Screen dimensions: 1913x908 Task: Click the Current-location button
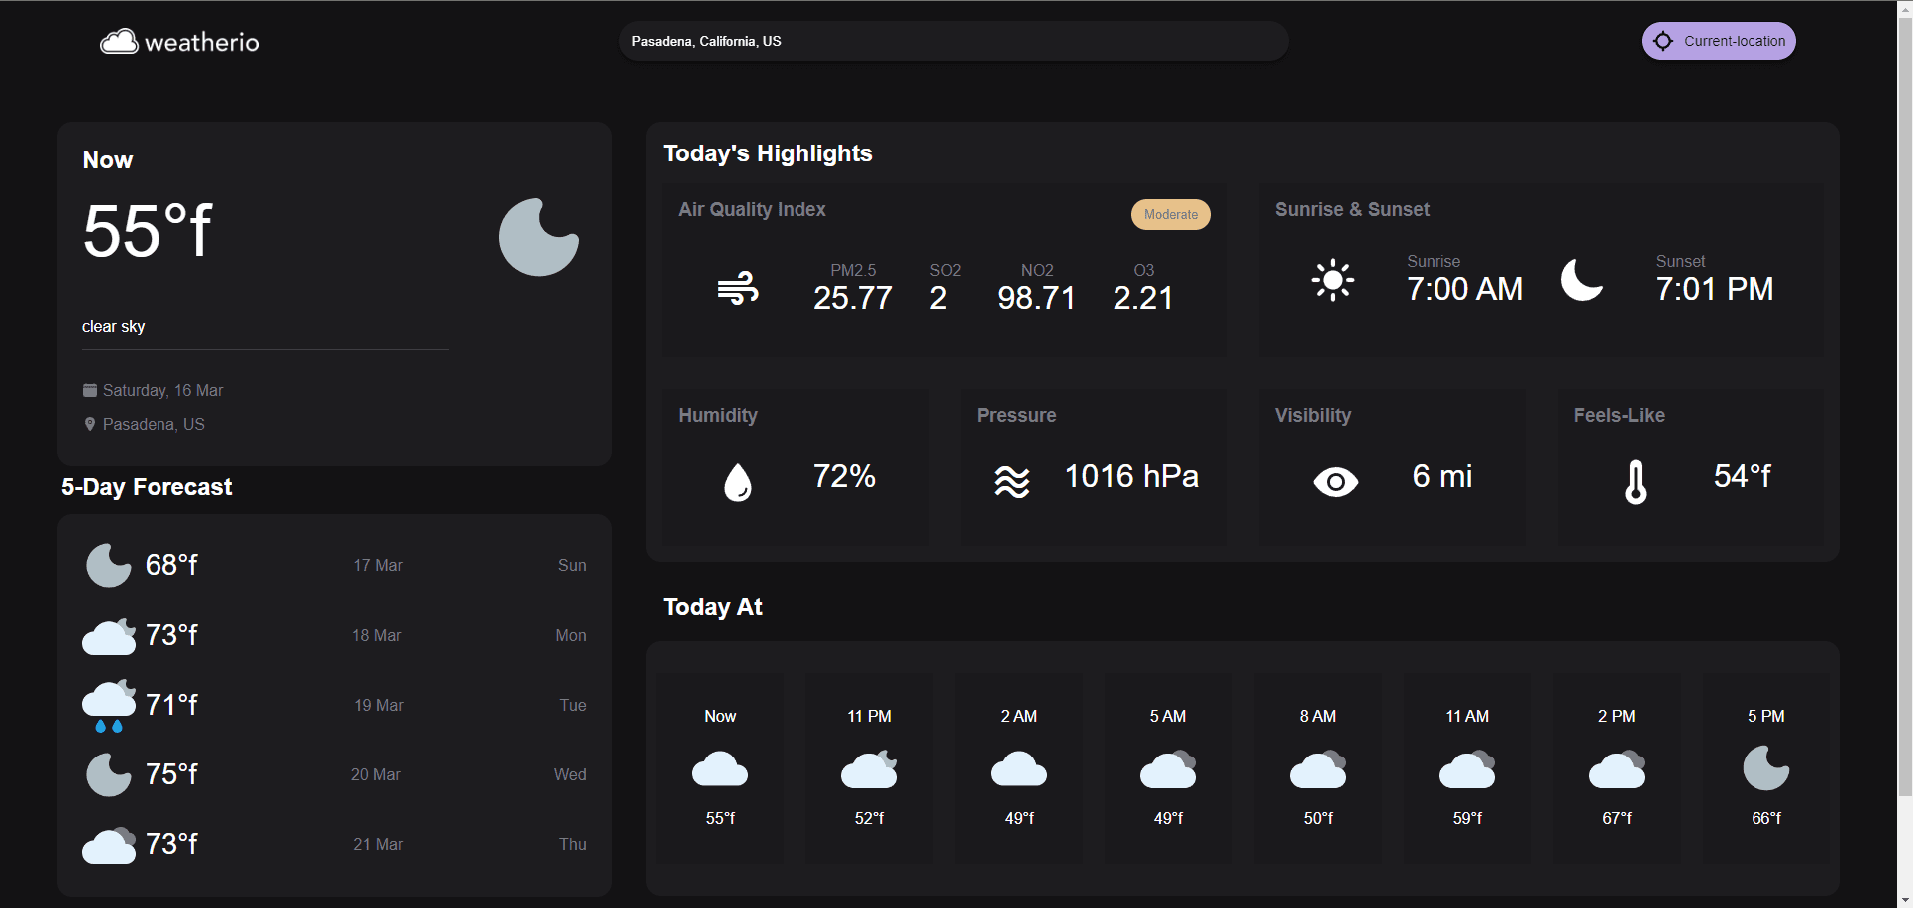tap(1719, 41)
